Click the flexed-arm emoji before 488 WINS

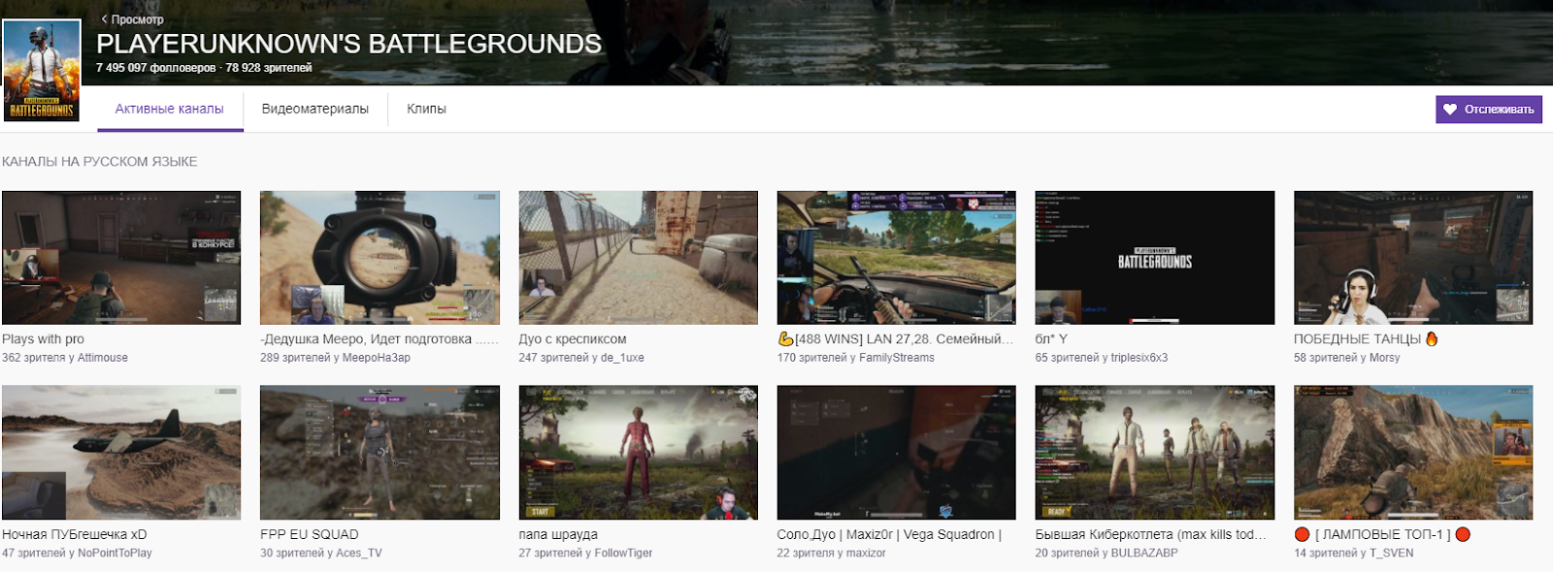coord(786,339)
